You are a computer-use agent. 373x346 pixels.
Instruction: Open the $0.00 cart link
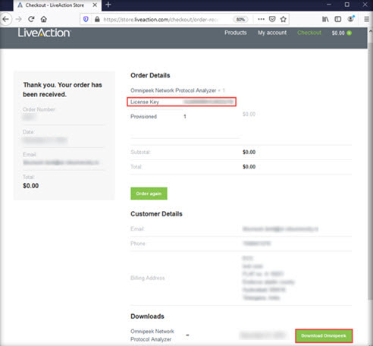(338, 33)
